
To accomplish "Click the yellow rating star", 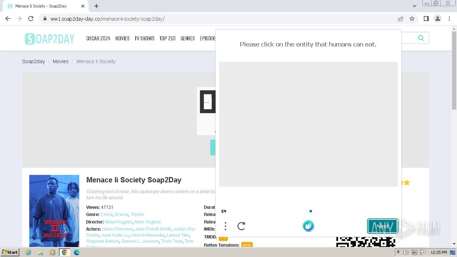I will click(407, 183).
